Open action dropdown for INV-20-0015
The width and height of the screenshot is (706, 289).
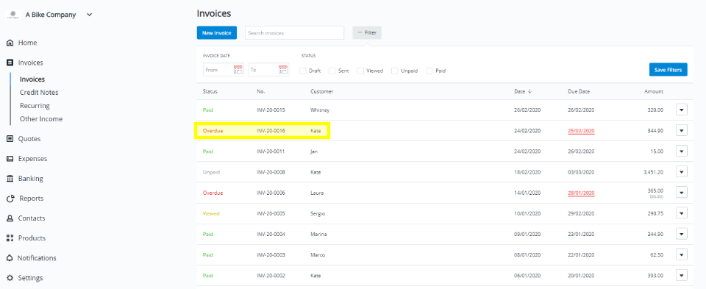click(x=681, y=110)
